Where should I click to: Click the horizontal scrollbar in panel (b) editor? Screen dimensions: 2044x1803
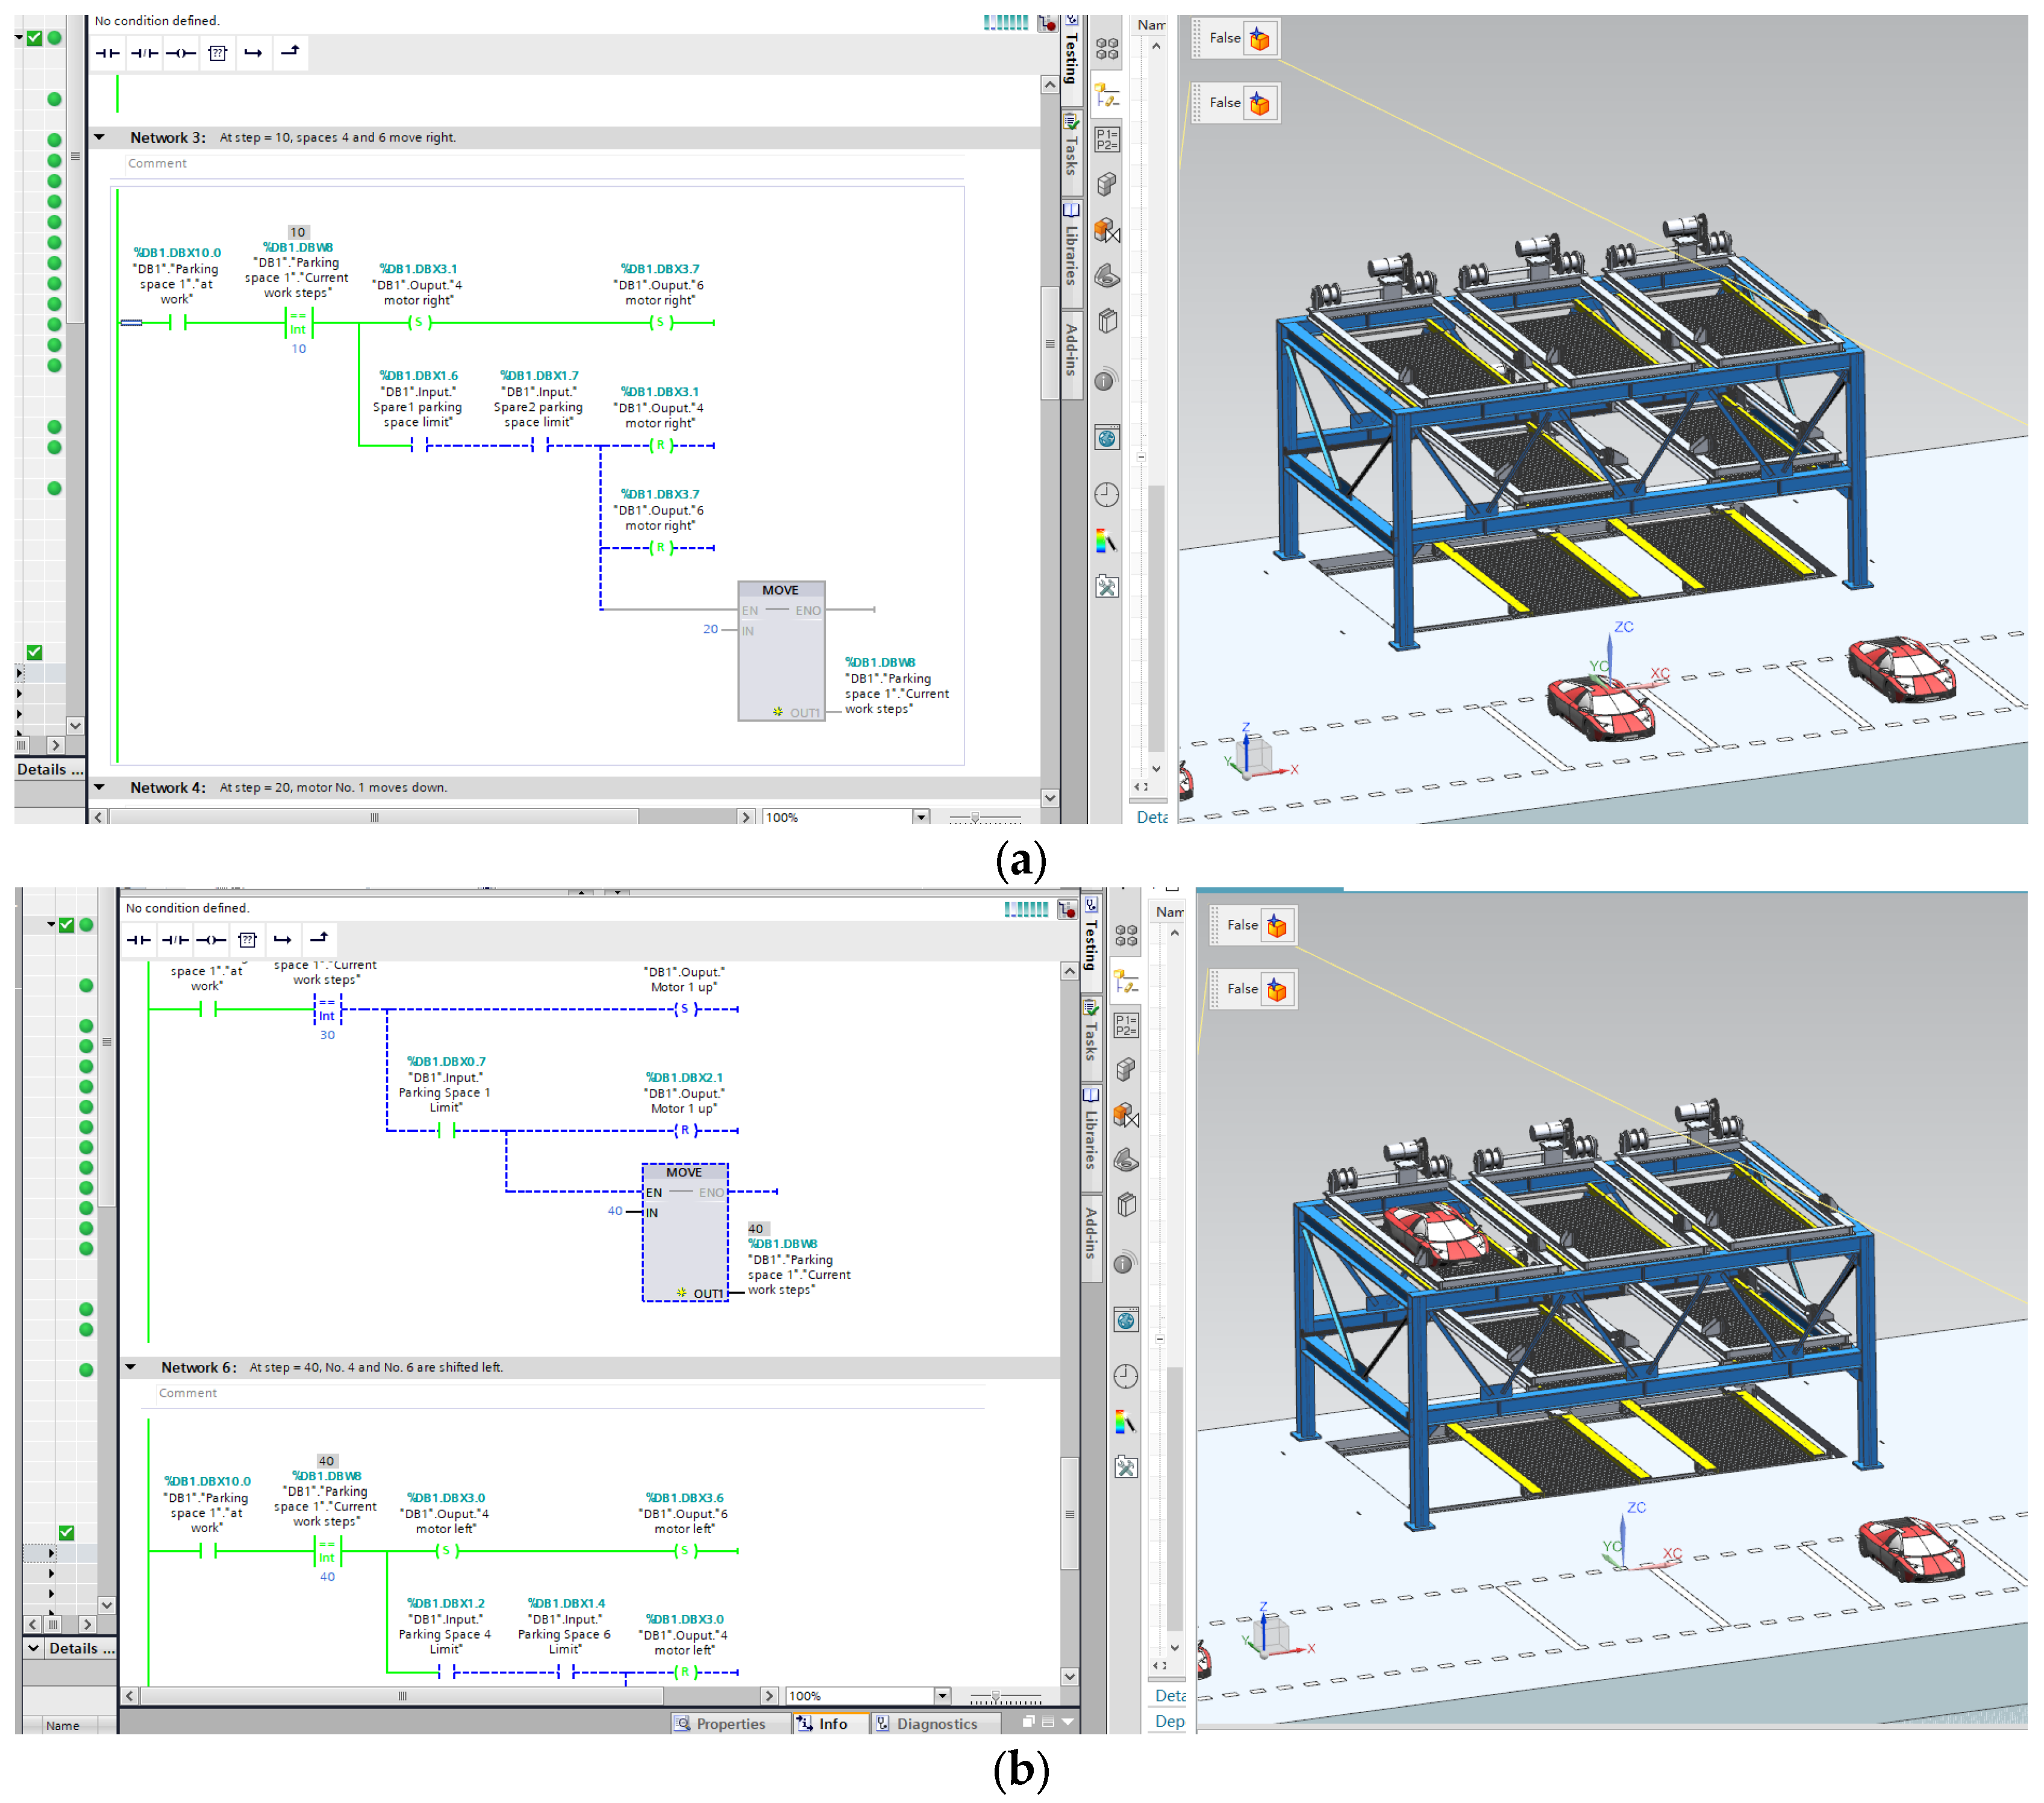[402, 1696]
